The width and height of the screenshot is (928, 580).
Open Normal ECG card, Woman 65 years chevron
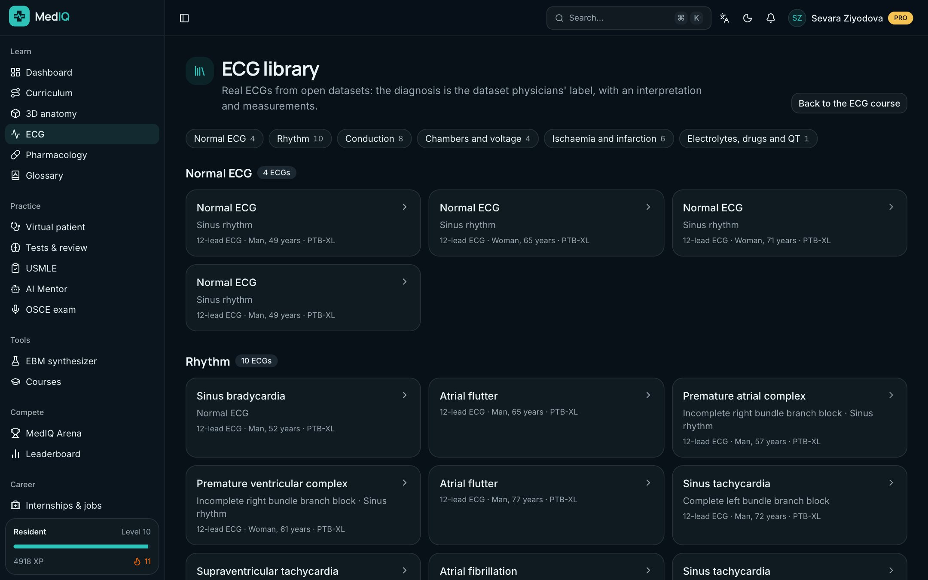tap(648, 207)
